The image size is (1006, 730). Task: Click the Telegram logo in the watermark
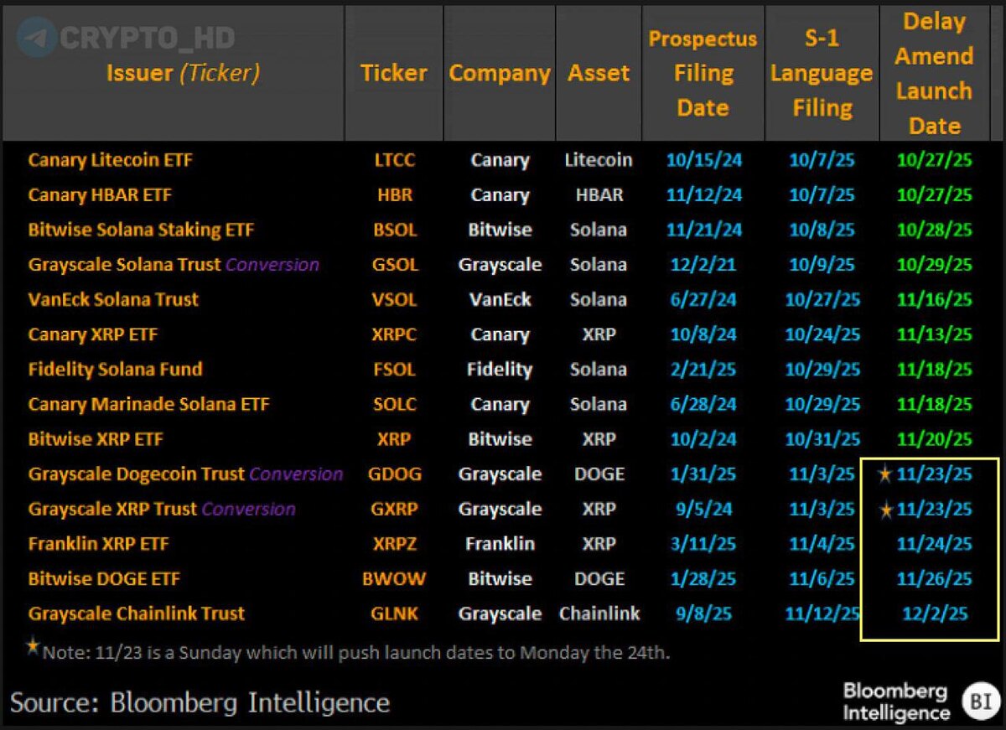(x=35, y=38)
